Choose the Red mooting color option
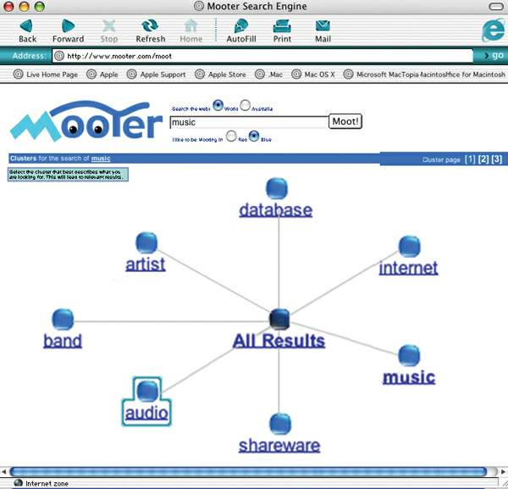This screenshot has height=489, width=508. coord(231,136)
